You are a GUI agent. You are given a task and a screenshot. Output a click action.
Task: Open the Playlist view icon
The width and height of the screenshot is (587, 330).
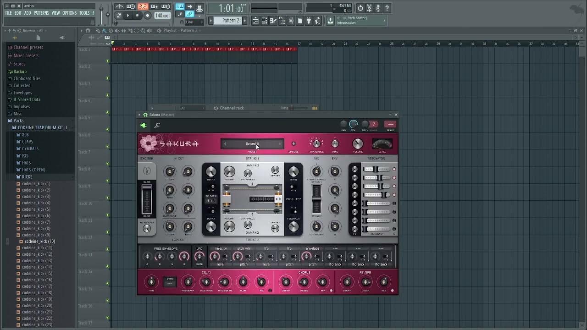pos(255,21)
